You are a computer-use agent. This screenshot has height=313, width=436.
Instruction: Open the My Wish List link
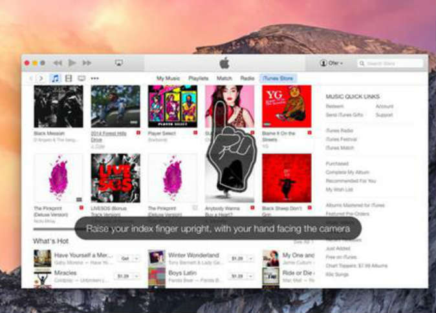[x=339, y=188]
